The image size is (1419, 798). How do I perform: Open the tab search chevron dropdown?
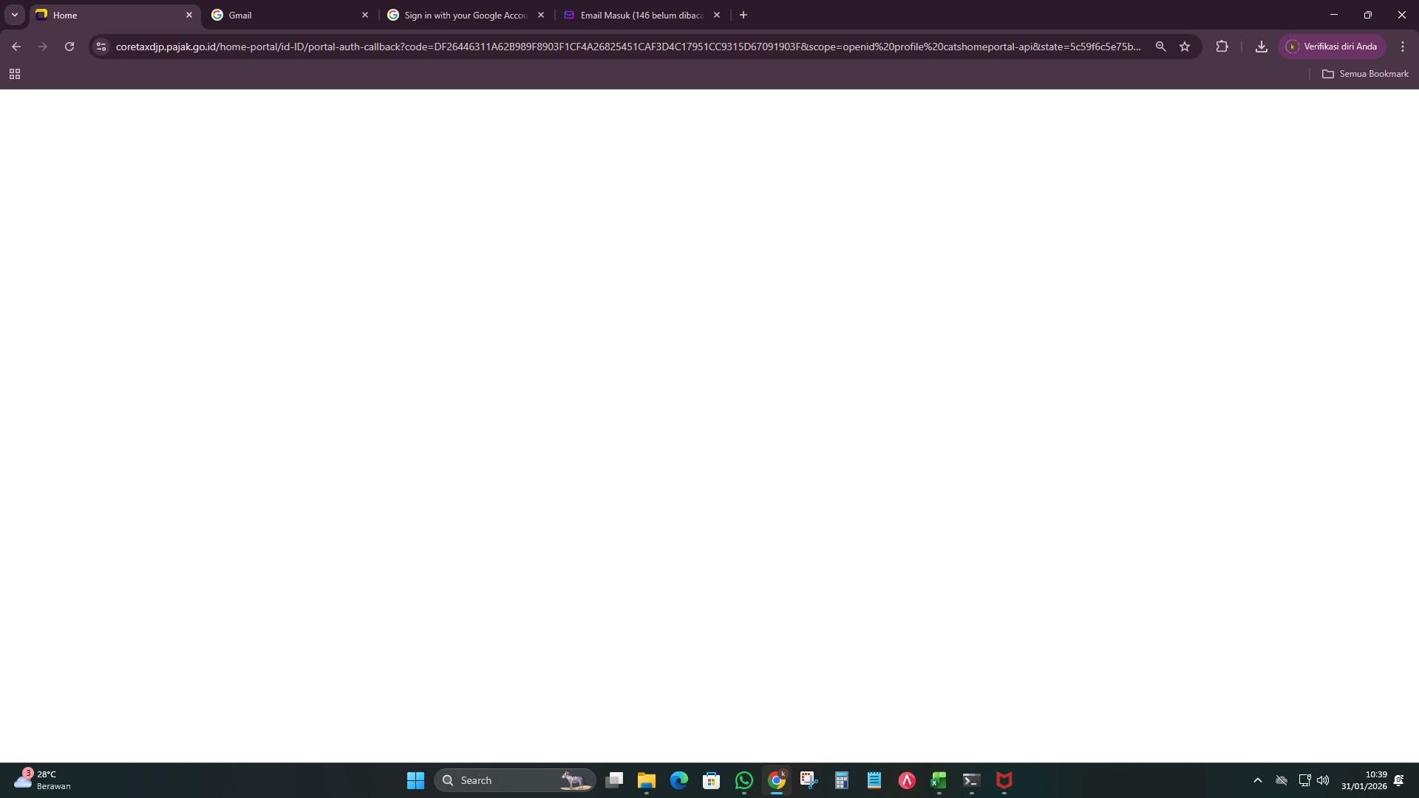coord(14,14)
